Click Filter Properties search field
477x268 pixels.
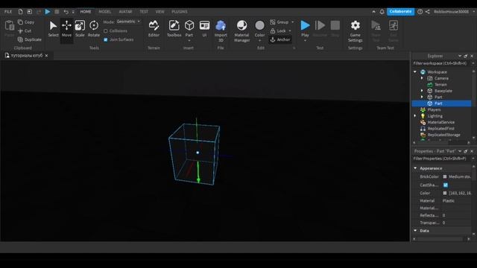pyautogui.click(x=440, y=159)
